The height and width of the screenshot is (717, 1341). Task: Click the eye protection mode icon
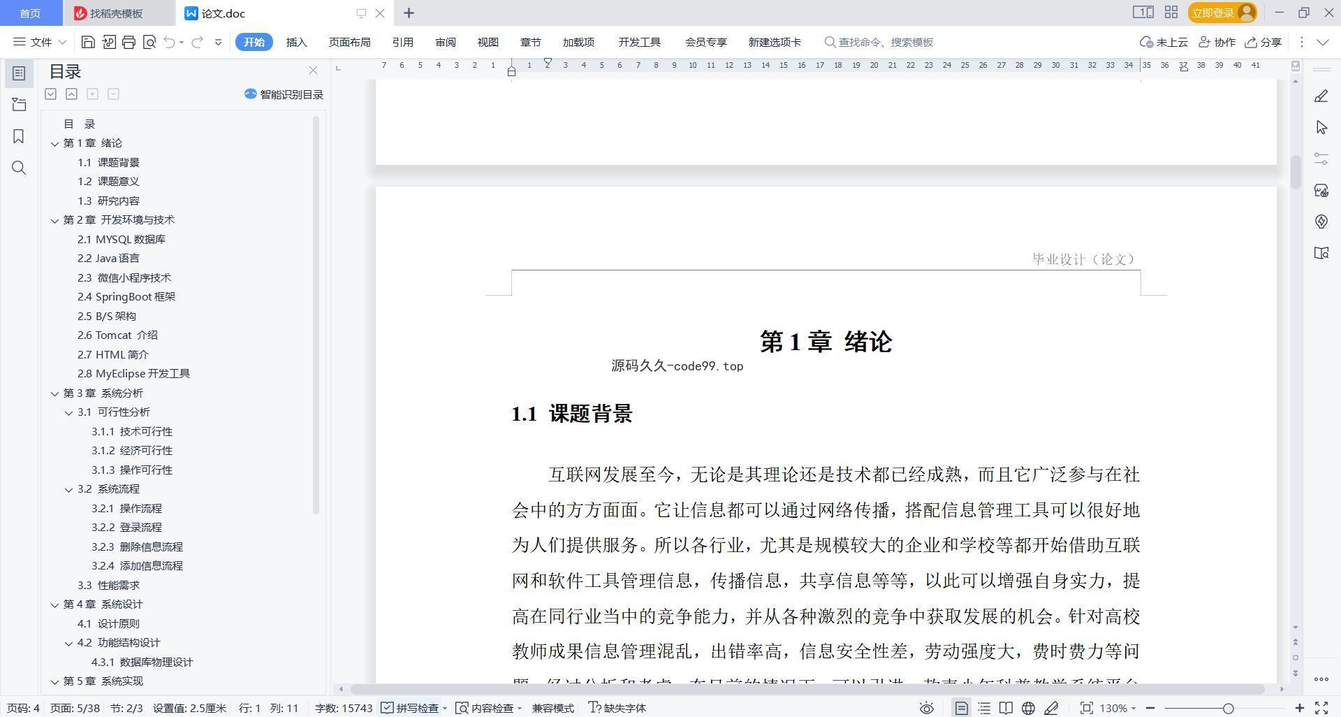coord(926,708)
